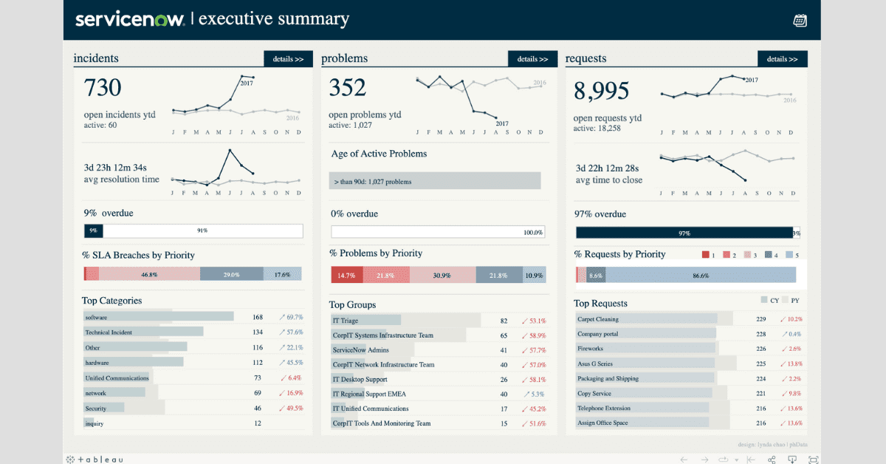Open the Age of Active Problems filter bar
886x464 pixels.
(435, 180)
